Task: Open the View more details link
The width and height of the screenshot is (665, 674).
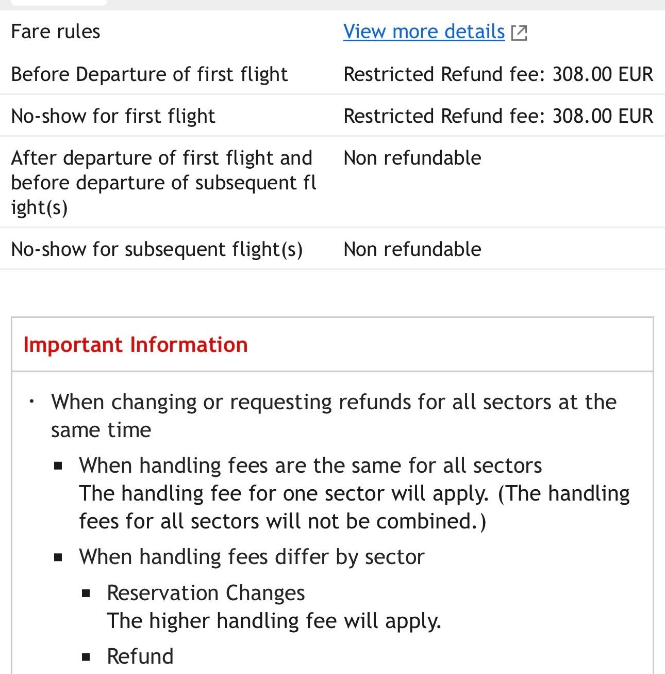Action: click(x=424, y=31)
